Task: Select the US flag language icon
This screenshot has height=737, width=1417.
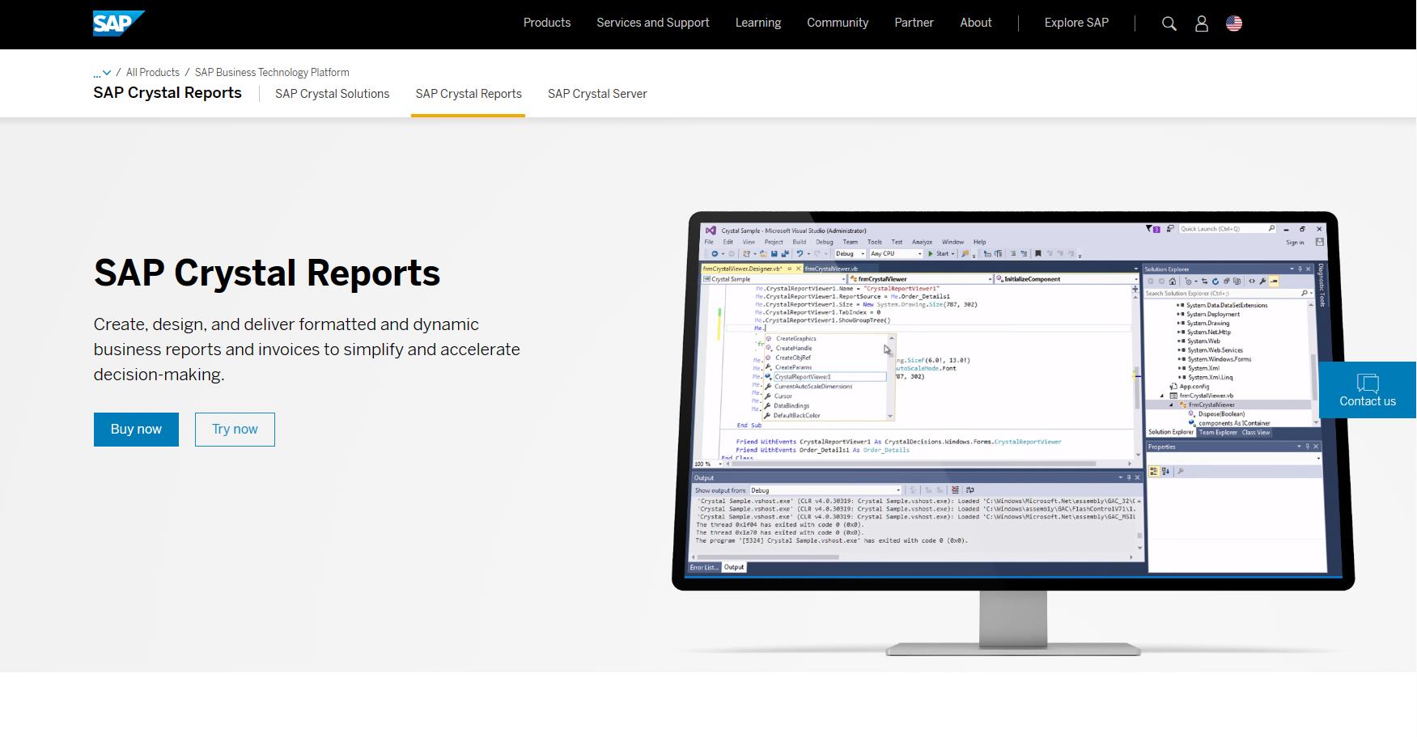Action: click(x=1233, y=23)
